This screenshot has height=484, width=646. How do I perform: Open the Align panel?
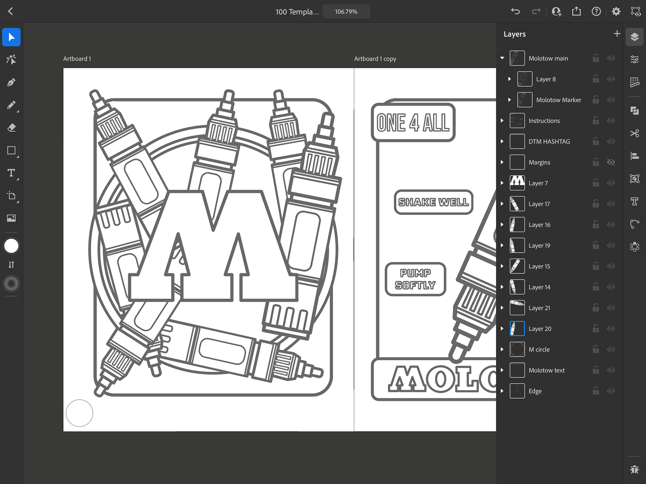pyautogui.click(x=635, y=156)
